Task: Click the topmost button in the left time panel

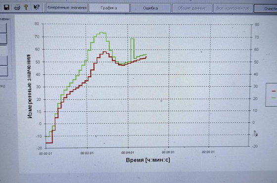Action: [3, 28]
